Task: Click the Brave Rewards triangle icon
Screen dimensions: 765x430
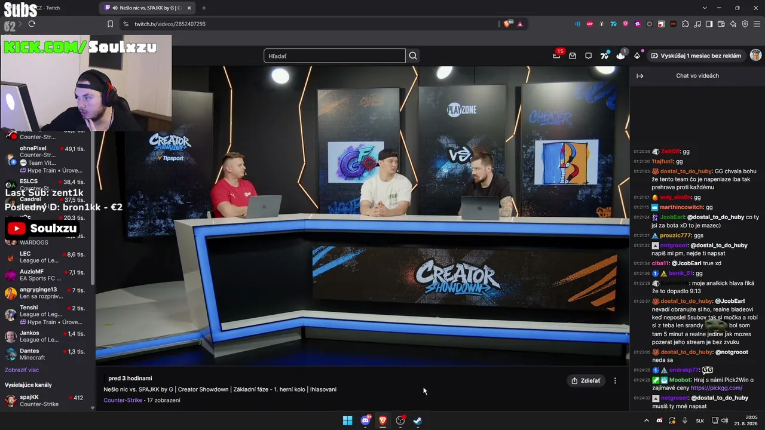Action: click(x=520, y=24)
